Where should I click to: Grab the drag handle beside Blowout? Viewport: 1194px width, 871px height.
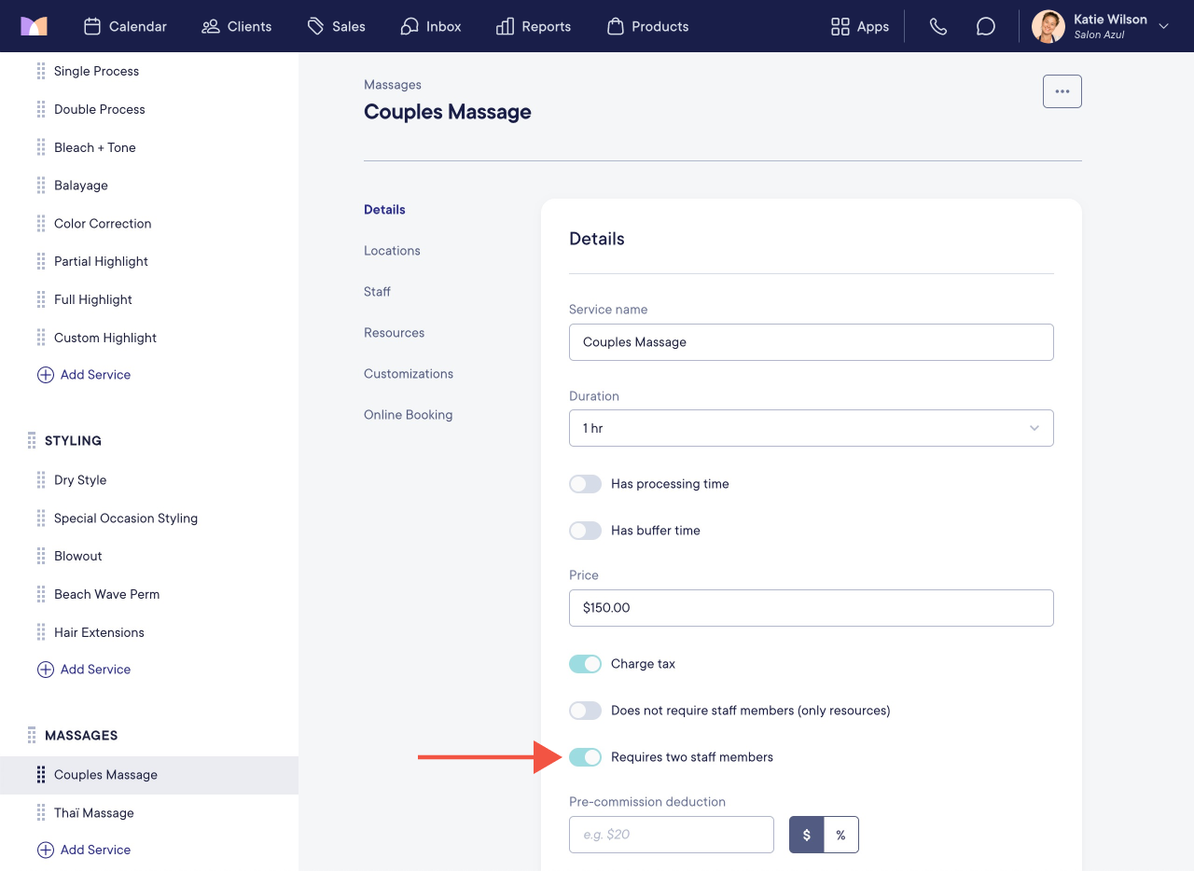tap(41, 556)
